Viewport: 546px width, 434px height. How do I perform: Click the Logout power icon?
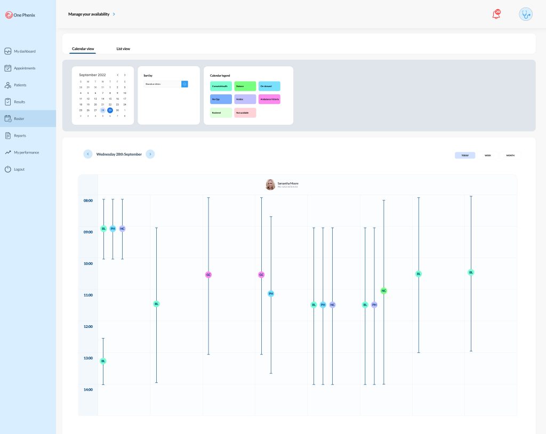coord(8,170)
